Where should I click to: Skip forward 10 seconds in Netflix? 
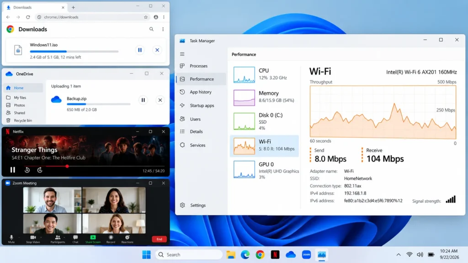click(x=40, y=170)
